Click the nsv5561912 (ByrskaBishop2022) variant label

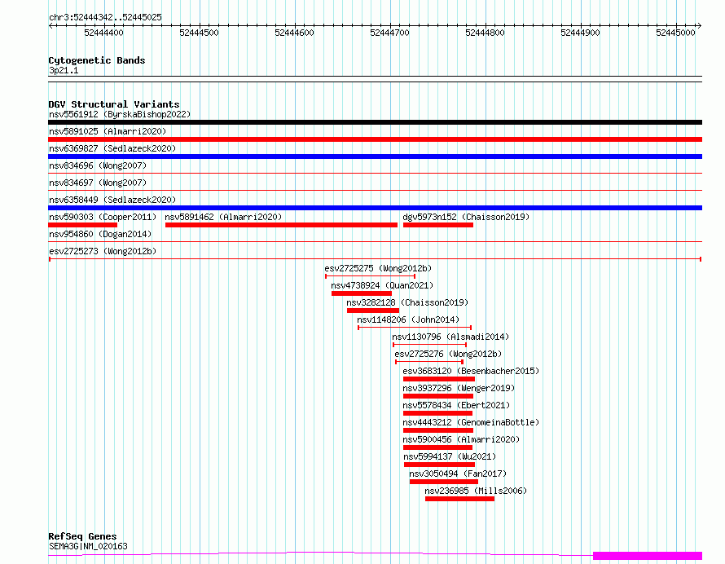coord(120,114)
